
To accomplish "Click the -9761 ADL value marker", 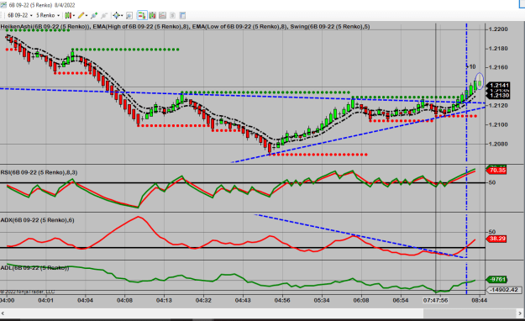I will (497, 280).
